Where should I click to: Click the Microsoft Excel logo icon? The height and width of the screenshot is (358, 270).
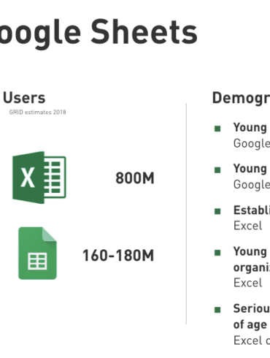[39, 178]
